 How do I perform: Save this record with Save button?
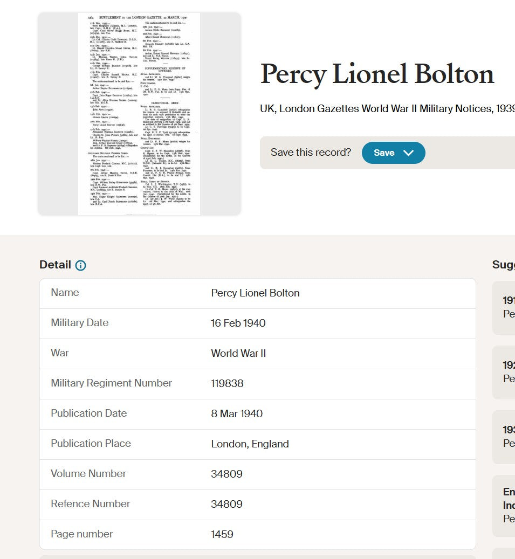(384, 153)
